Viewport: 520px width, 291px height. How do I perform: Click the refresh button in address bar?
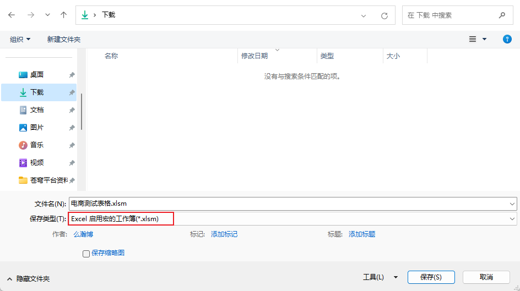(384, 16)
